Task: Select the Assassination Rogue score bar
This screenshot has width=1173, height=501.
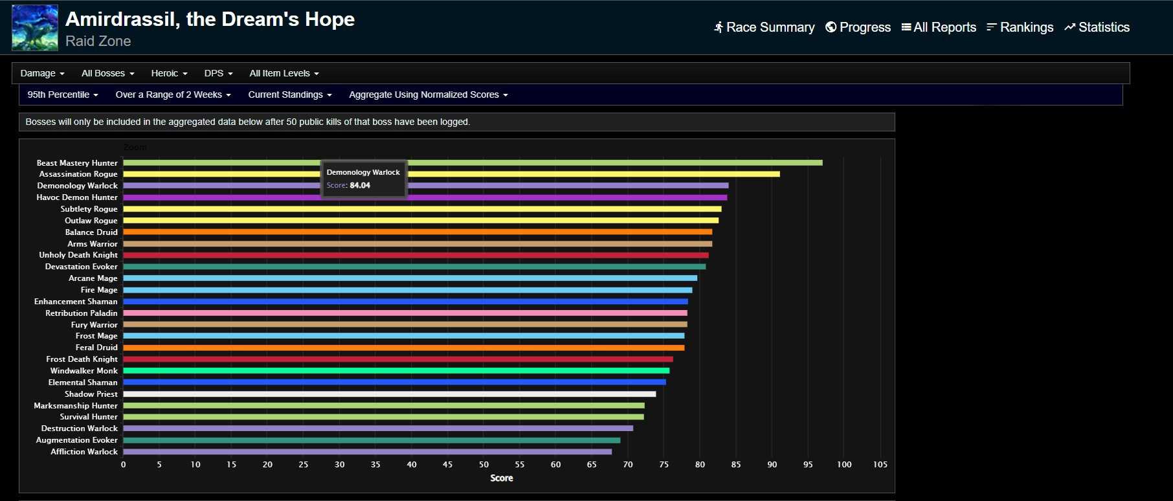Action: tap(583, 174)
